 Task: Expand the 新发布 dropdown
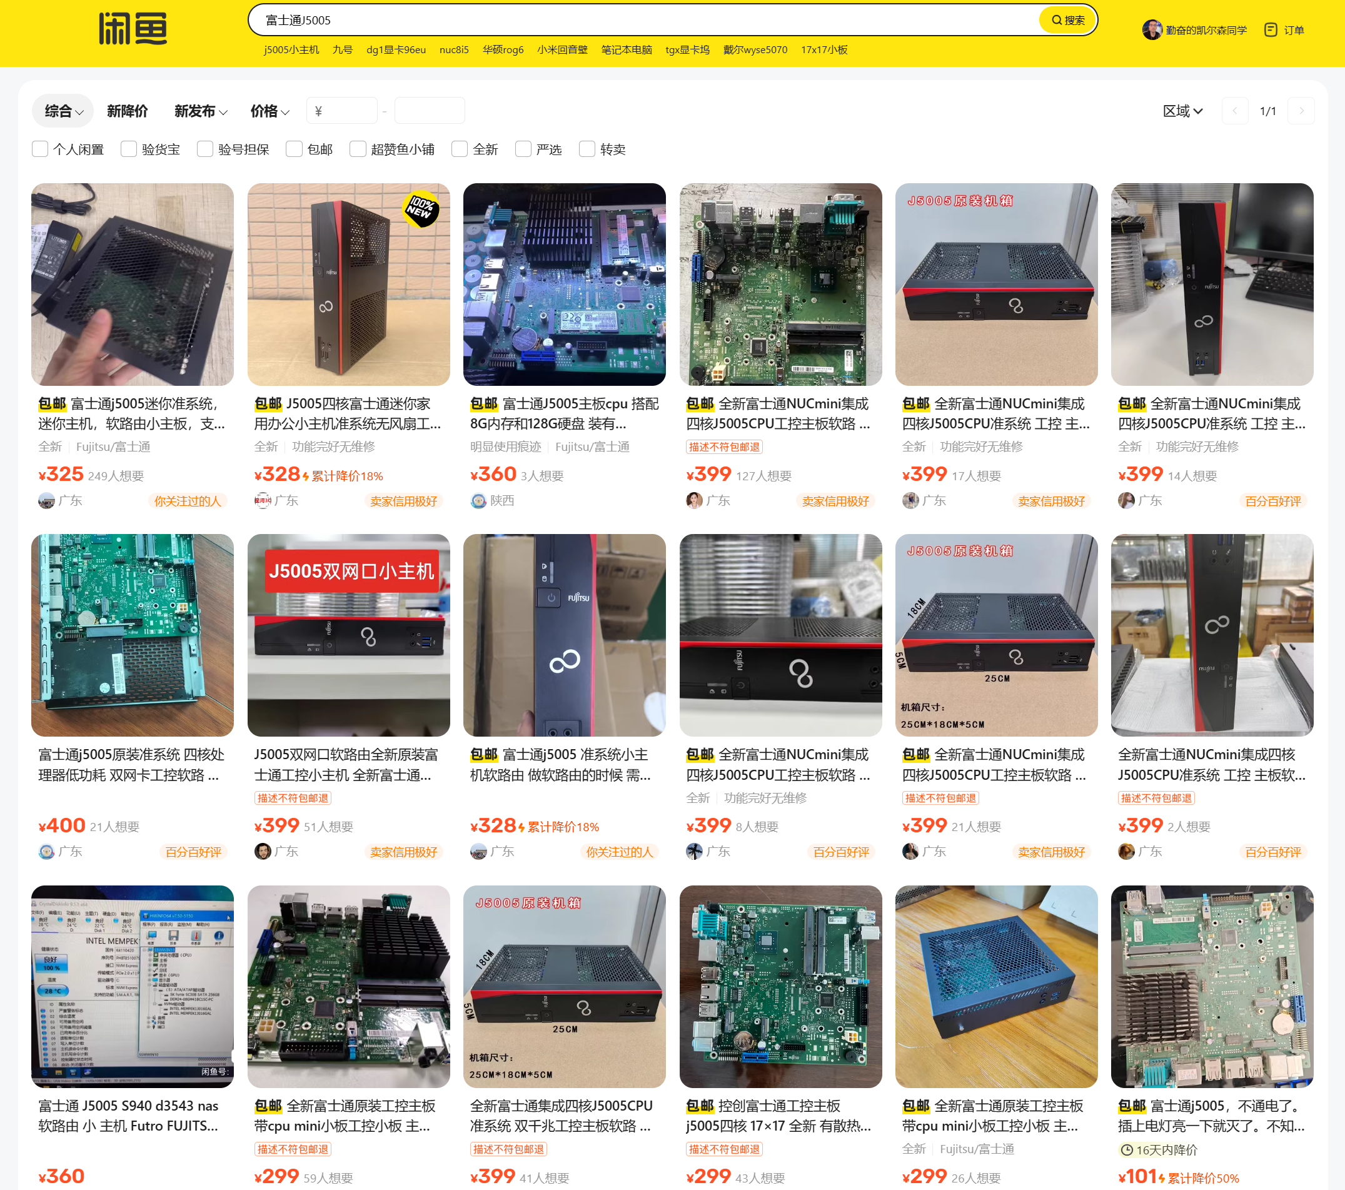[x=201, y=111]
